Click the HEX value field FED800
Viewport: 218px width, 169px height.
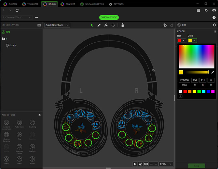[x=184, y=80]
